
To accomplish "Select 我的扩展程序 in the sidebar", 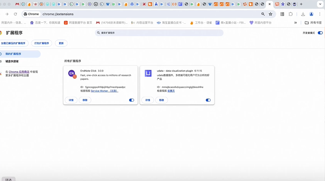I will (13, 54).
